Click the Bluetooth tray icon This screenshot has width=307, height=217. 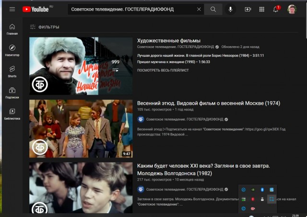click(262, 190)
